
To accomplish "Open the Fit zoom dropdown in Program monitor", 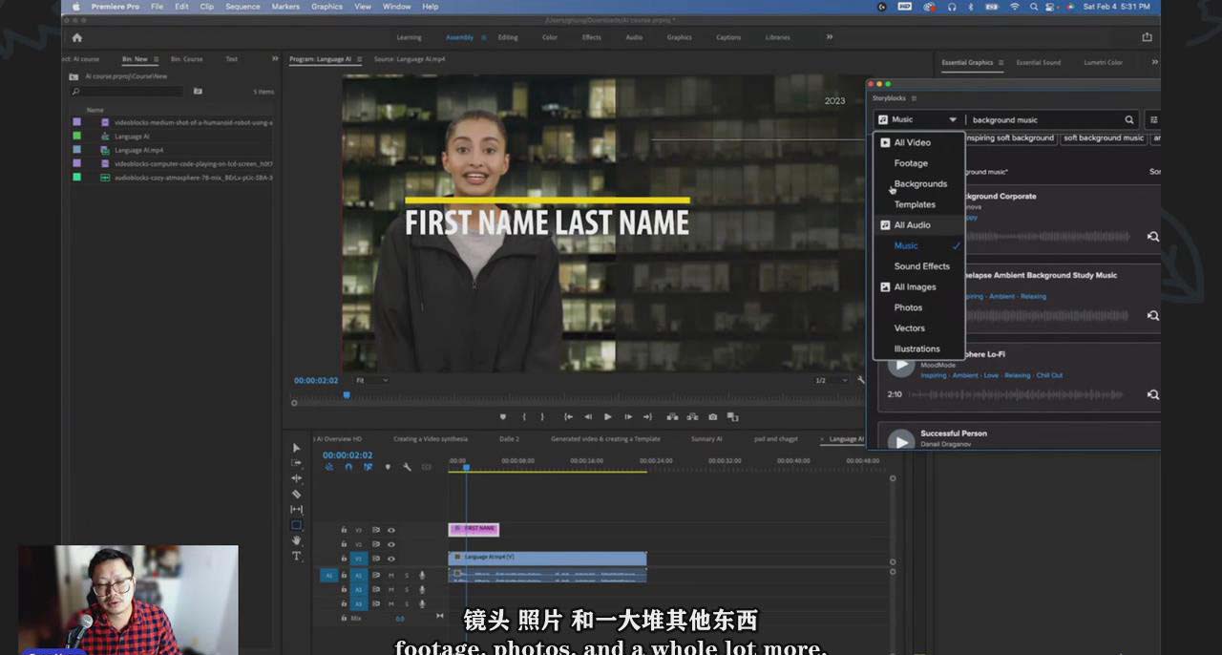I will click(x=370, y=380).
